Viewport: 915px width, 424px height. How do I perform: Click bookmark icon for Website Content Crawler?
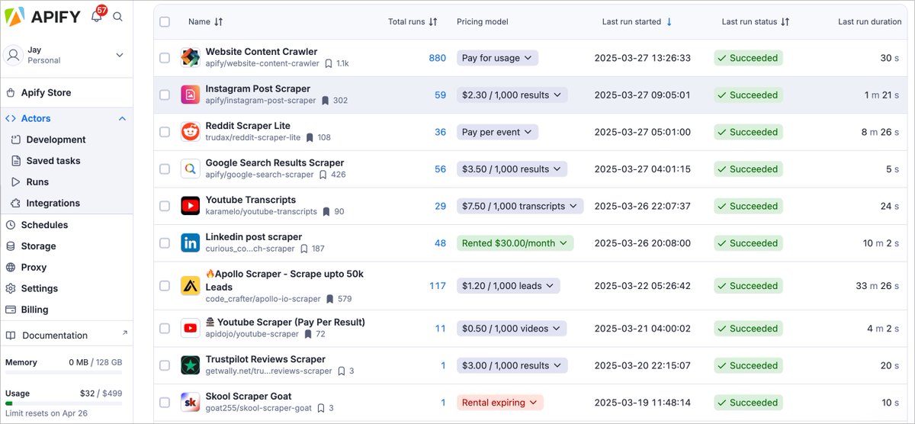coord(328,63)
